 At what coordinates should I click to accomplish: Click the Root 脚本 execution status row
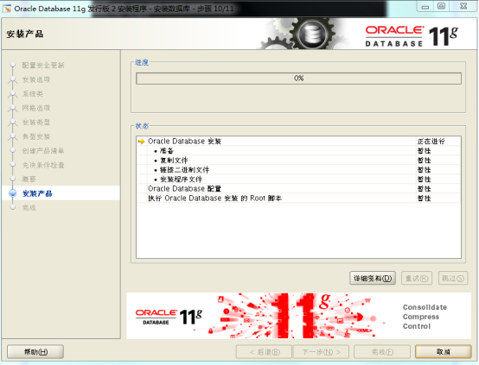click(298, 198)
